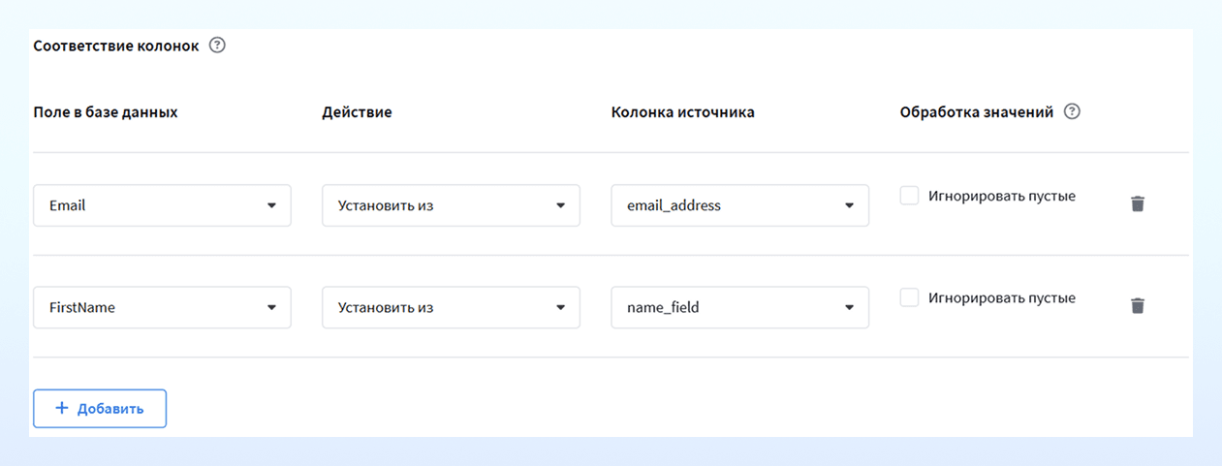Click the Добавить button

coord(100,408)
